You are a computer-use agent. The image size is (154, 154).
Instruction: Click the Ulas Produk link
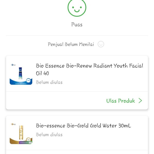121,101
